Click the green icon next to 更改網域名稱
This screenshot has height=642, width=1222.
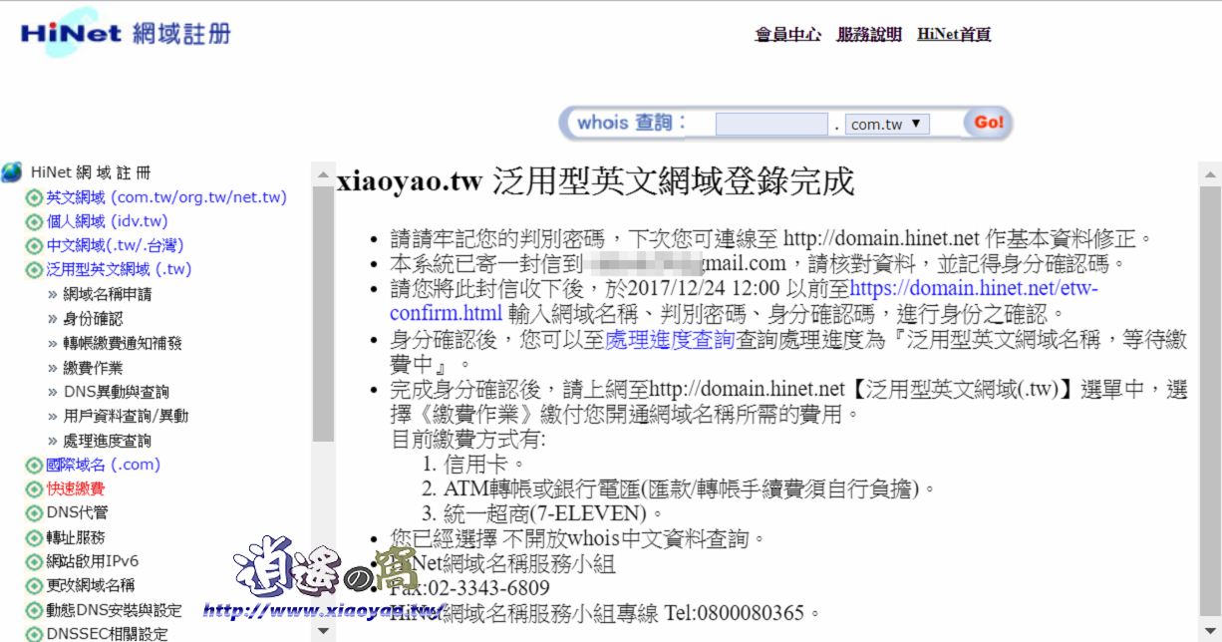pos(34,585)
